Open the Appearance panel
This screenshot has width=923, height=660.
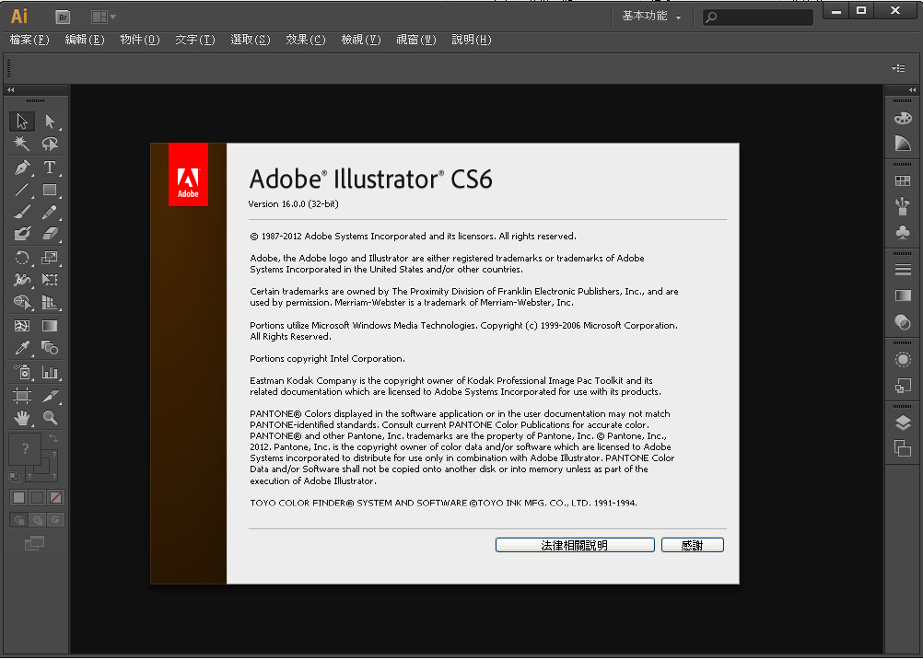(903, 359)
